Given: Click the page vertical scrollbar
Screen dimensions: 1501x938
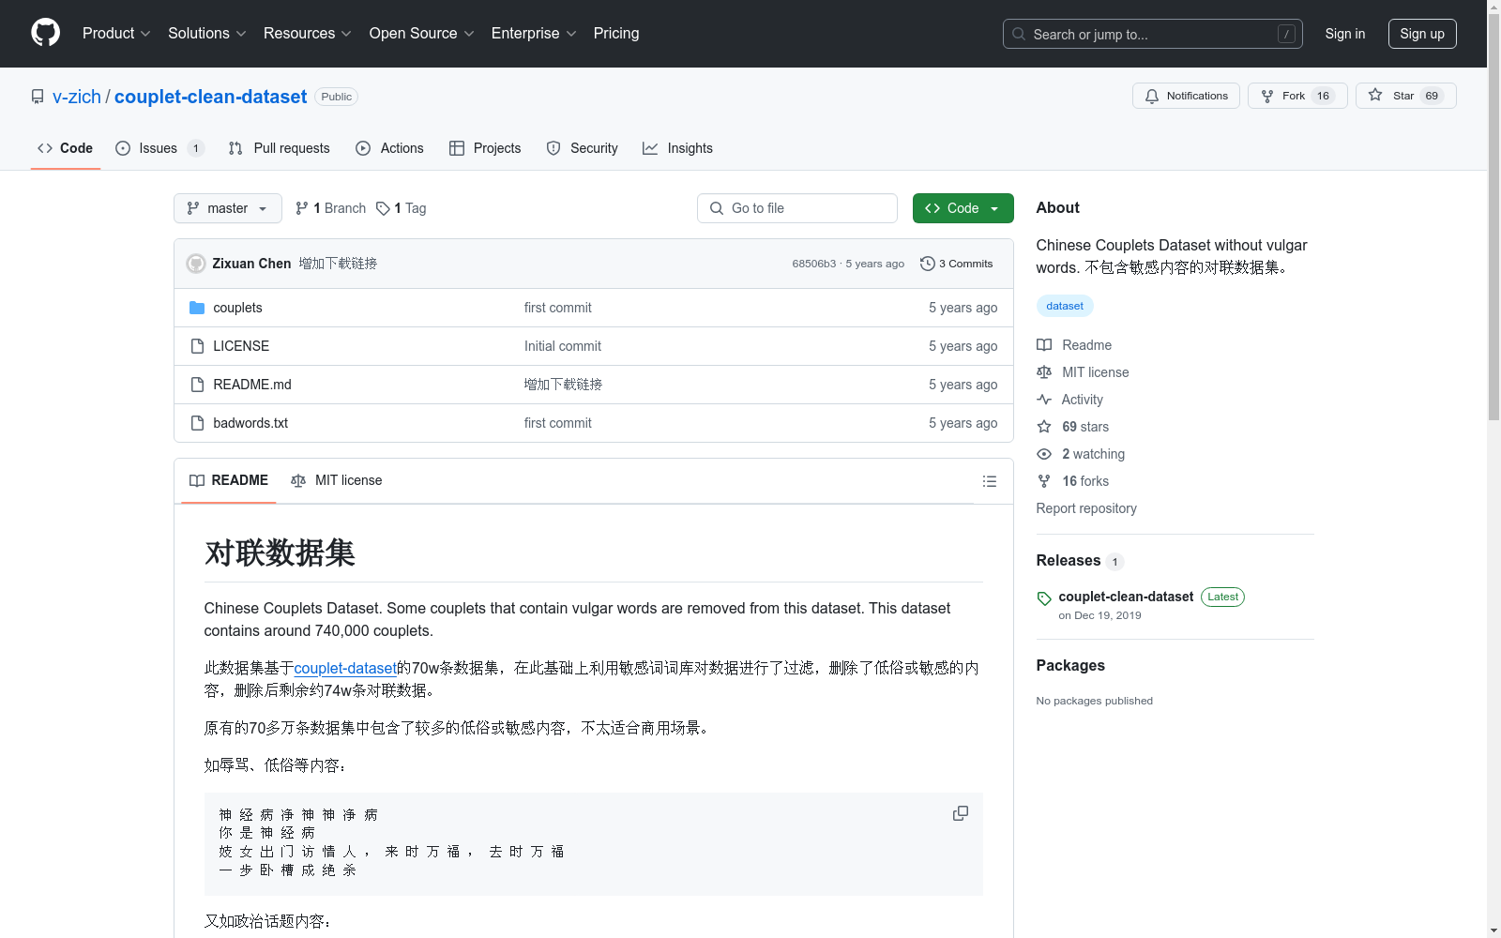Looking at the screenshot, I should coord(1494,216).
